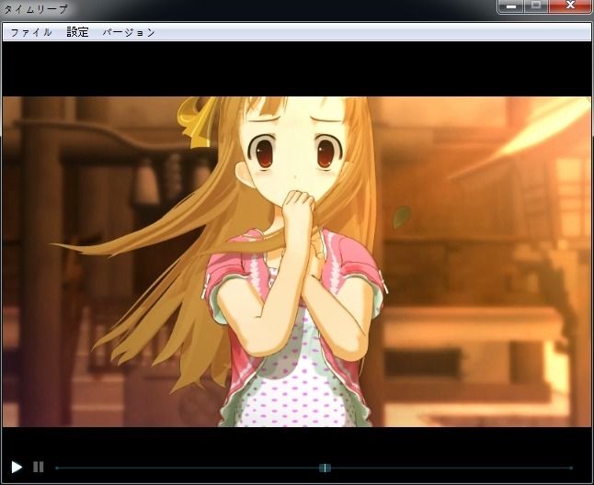Screen dimensions: 594x485
Task: Open the 設定 menu
Action: (x=77, y=32)
